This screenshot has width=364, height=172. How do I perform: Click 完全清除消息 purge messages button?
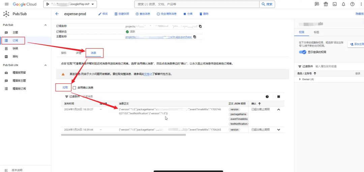click(x=167, y=14)
